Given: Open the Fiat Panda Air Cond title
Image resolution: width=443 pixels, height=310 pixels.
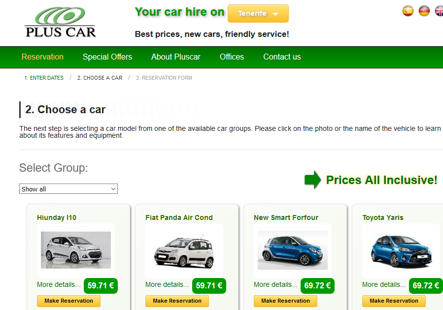Looking at the screenshot, I should 179,217.
